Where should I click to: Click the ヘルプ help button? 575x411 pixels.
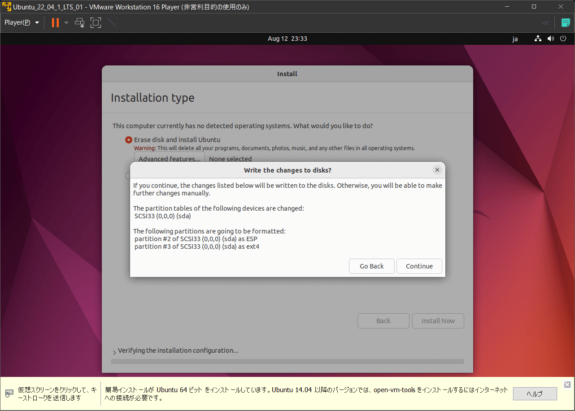535,394
